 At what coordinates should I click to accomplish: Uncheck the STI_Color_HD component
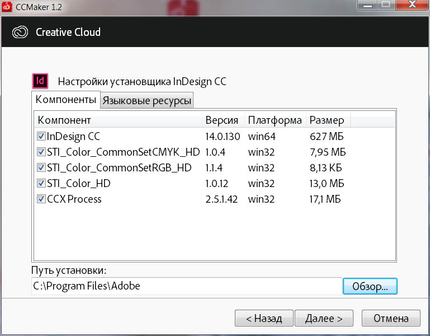tap(41, 183)
